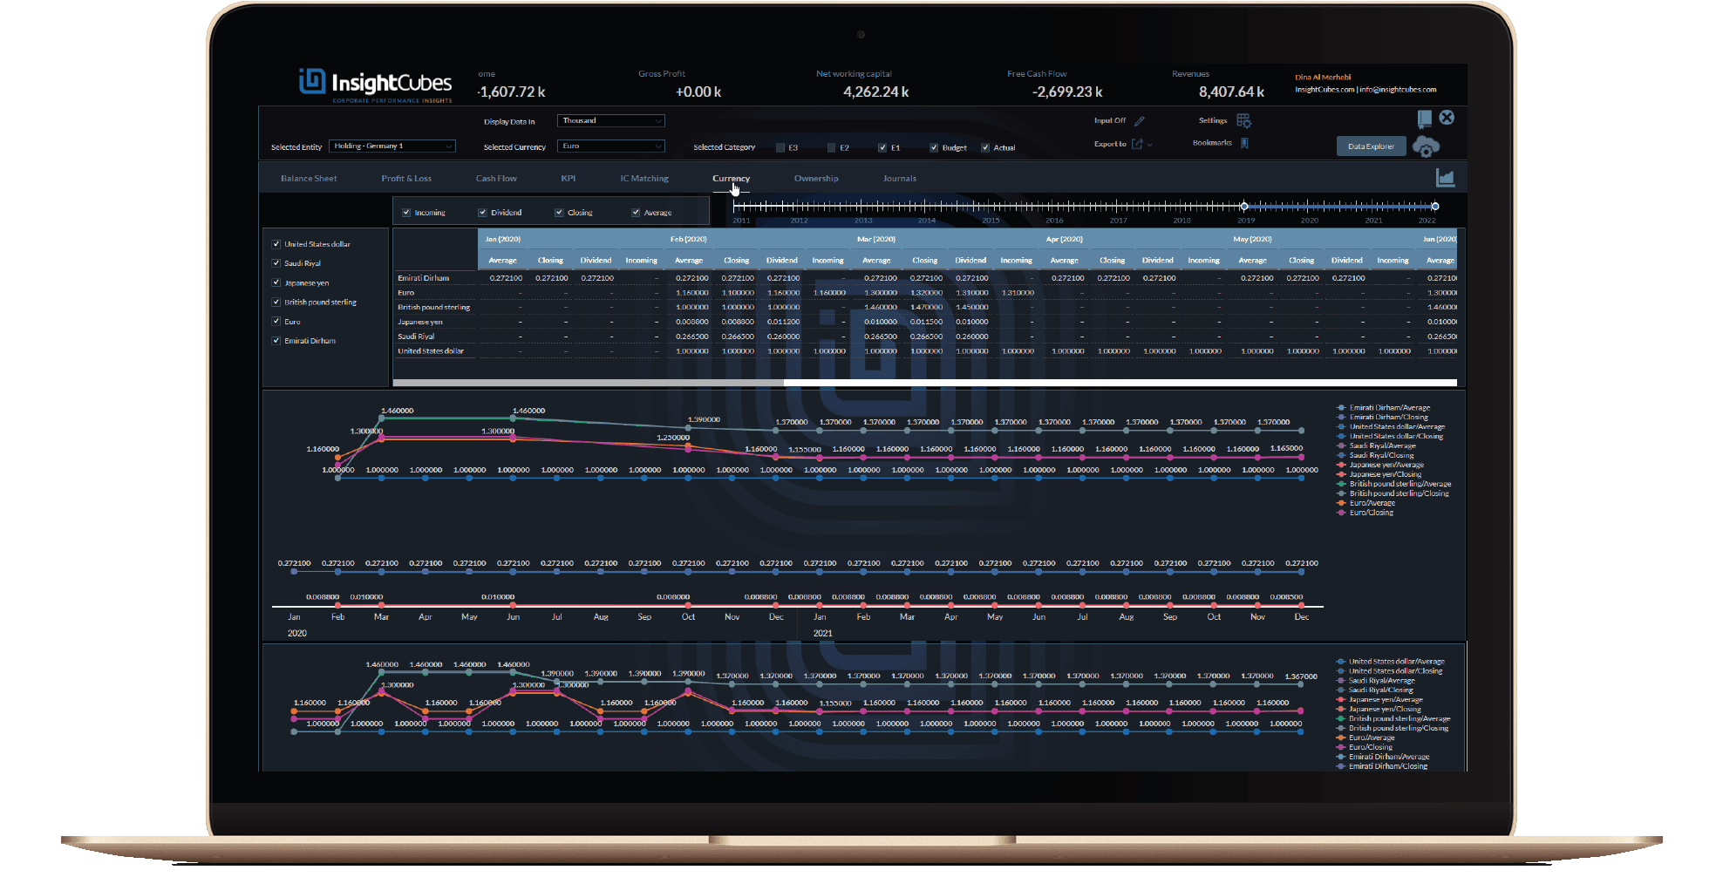Switch to the Balance Sheet tab
This screenshot has height=884, width=1723.
click(x=309, y=179)
